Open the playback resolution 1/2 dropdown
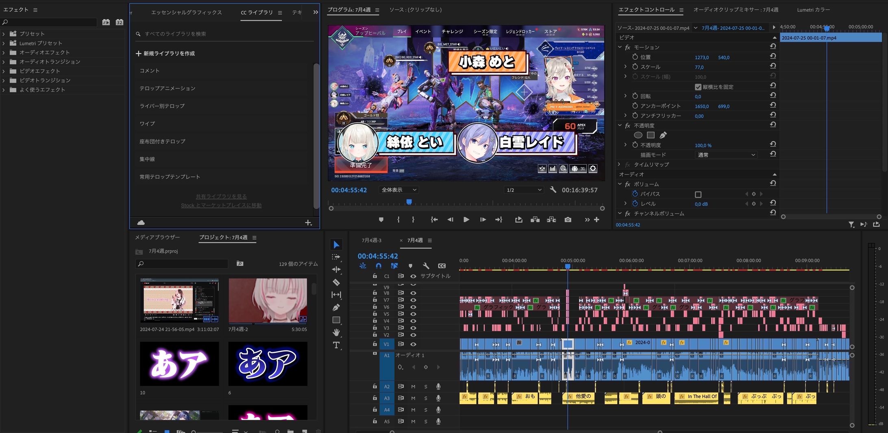Image resolution: width=888 pixels, height=433 pixels. tap(524, 190)
